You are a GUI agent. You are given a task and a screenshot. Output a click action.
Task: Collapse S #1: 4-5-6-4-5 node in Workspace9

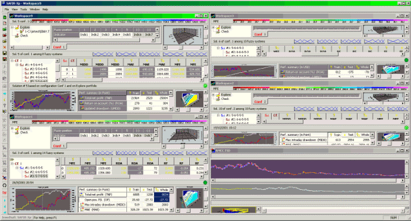click(x=17, y=65)
